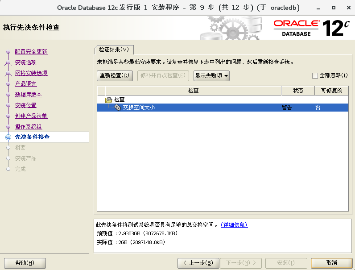This screenshot has width=355, height=270.
Task: Go to the 安装位置 step
Action: tap(26, 105)
